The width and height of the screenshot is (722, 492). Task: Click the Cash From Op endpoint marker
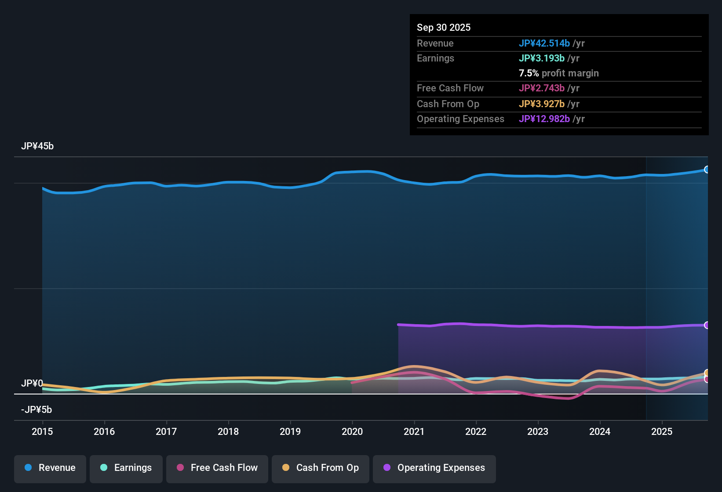click(706, 372)
